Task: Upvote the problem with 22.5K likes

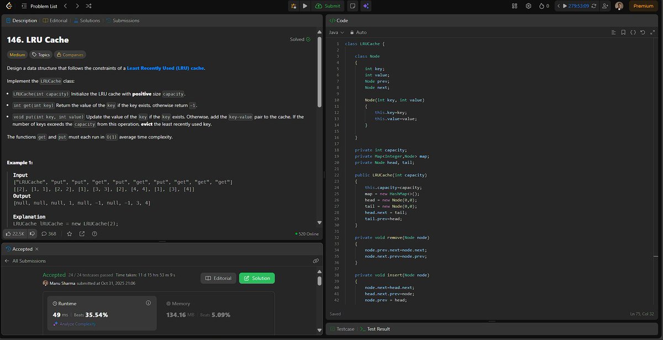Action: 15,233
